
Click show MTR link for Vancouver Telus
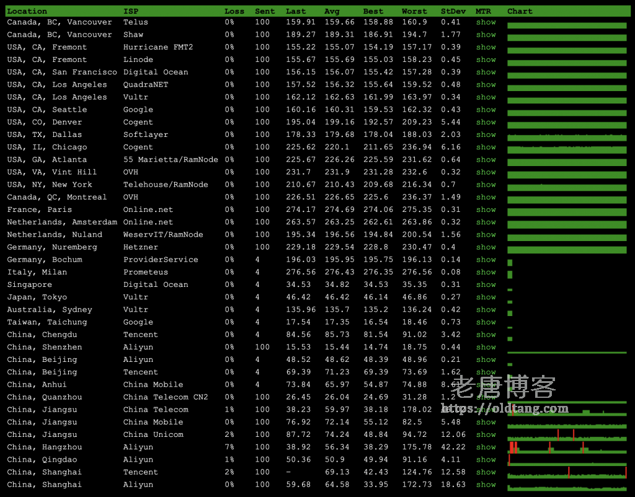click(x=486, y=22)
